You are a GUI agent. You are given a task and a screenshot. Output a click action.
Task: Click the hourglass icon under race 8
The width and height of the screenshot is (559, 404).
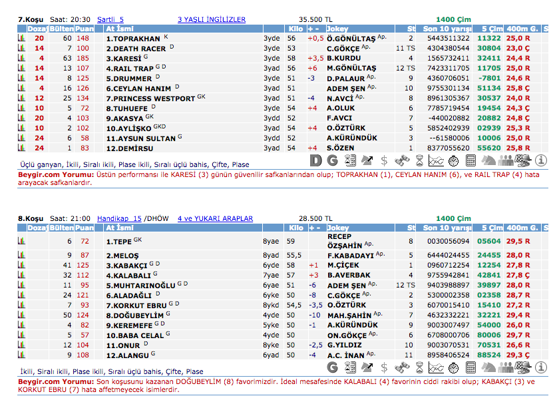pyautogui.click(x=419, y=367)
